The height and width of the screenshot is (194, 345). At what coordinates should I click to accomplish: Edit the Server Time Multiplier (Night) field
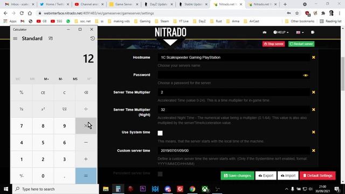[233, 109]
